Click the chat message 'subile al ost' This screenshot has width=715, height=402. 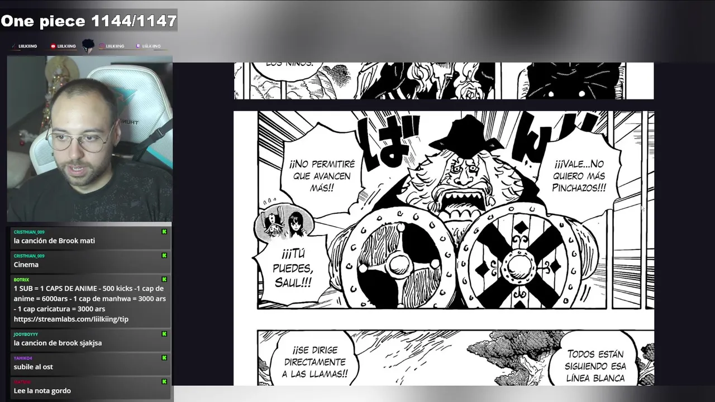pyautogui.click(x=33, y=367)
